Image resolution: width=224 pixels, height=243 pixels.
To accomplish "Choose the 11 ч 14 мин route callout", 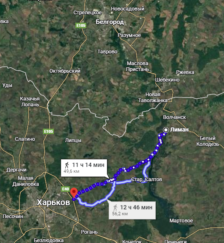I will click(84, 168).
